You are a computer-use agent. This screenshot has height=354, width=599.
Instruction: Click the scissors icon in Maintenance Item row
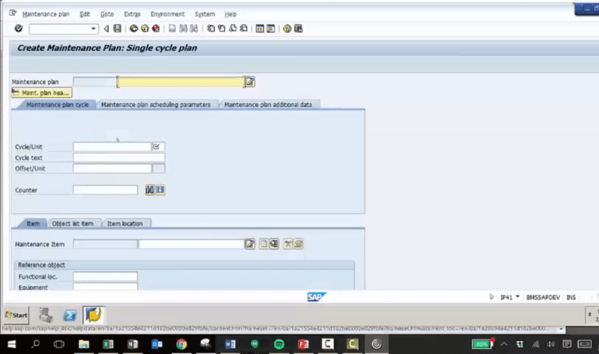[288, 244]
